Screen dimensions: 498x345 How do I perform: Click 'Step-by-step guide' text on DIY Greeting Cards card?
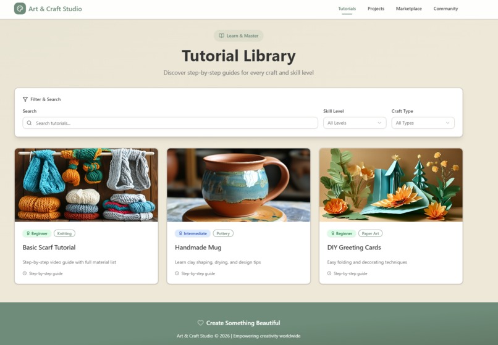click(x=350, y=273)
